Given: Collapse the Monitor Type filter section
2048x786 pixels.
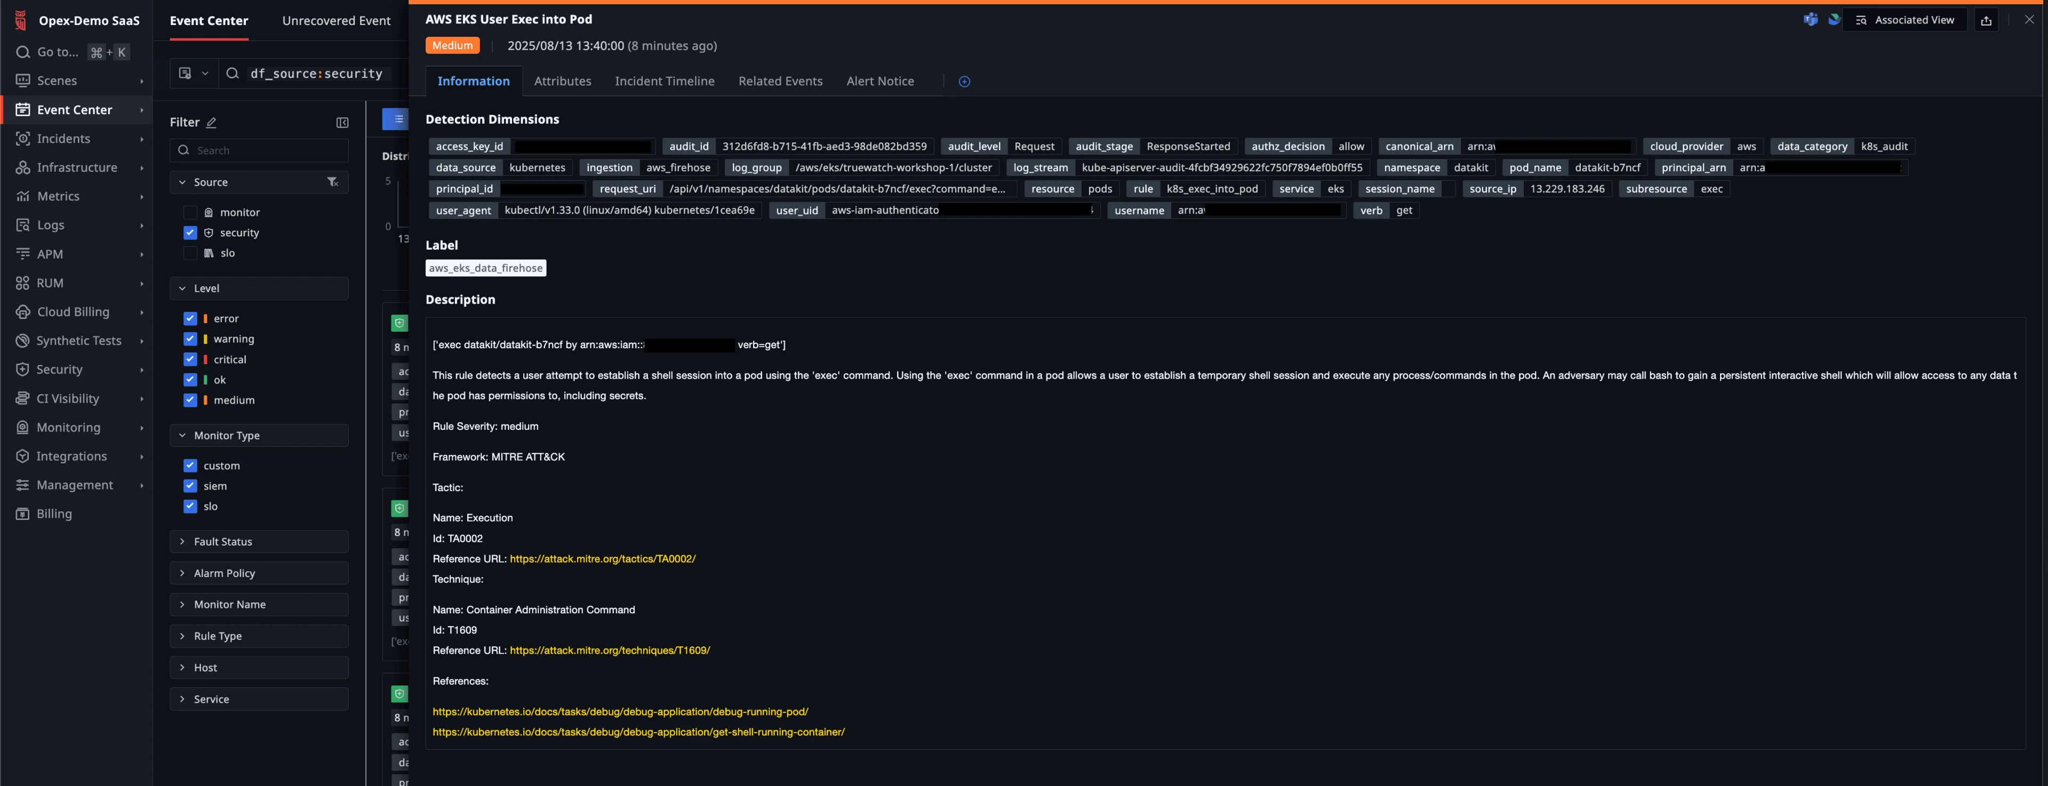Looking at the screenshot, I should coord(227,436).
